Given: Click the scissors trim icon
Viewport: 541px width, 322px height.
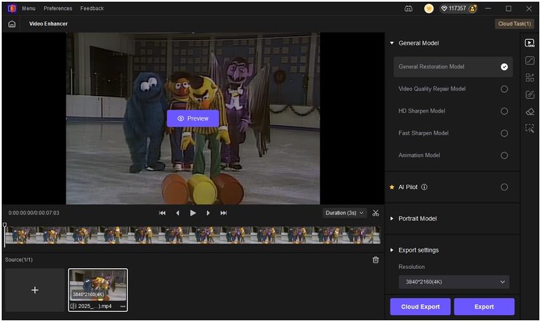Looking at the screenshot, I should coord(376,213).
